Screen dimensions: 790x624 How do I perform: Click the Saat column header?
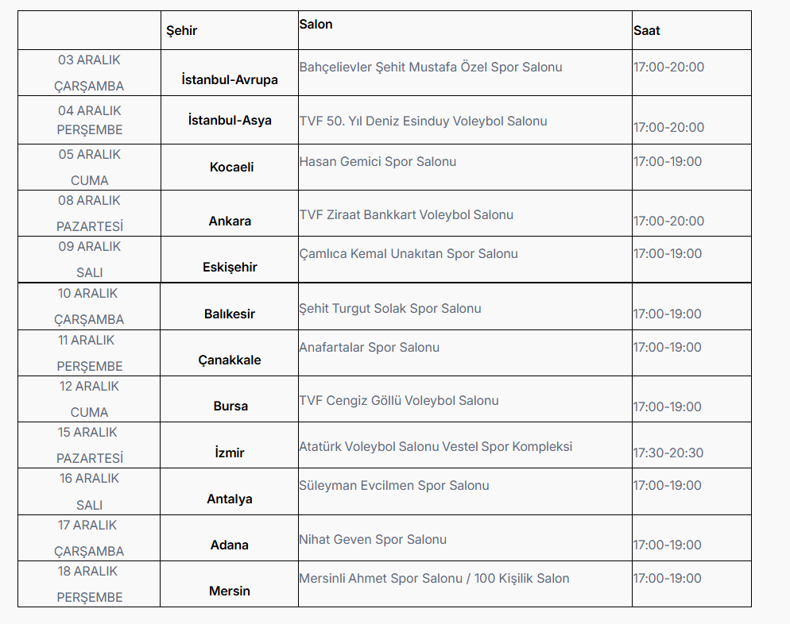tap(646, 31)
